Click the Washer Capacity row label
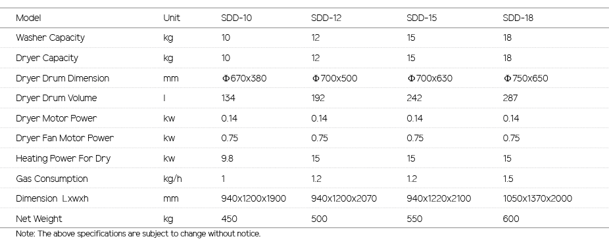This screenshot has width=609, height=243. point(50,38)
